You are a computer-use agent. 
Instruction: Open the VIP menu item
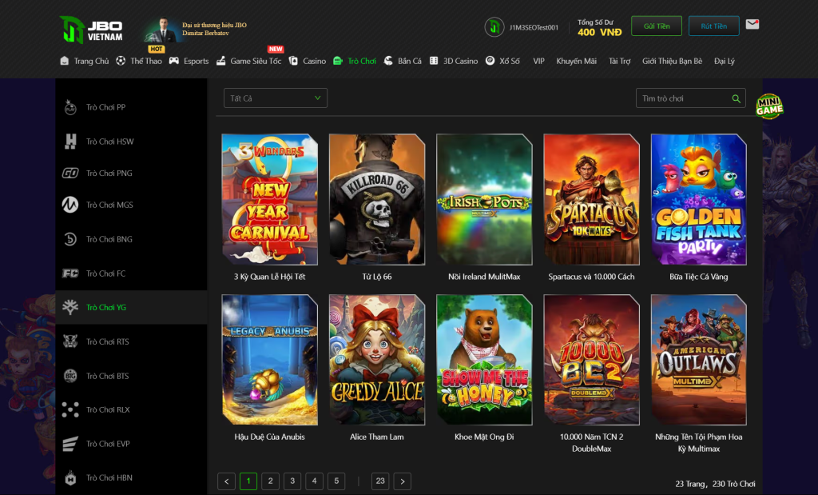click(539, 61)
